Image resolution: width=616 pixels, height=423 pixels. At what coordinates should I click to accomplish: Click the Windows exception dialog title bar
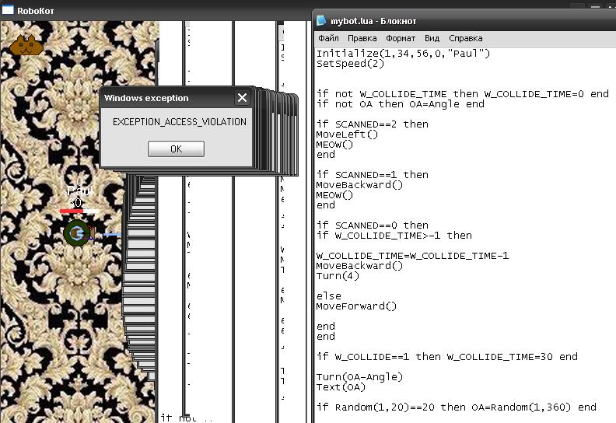pos(167,98)
